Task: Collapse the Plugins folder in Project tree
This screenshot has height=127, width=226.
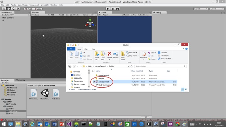Action: point(3,106)
